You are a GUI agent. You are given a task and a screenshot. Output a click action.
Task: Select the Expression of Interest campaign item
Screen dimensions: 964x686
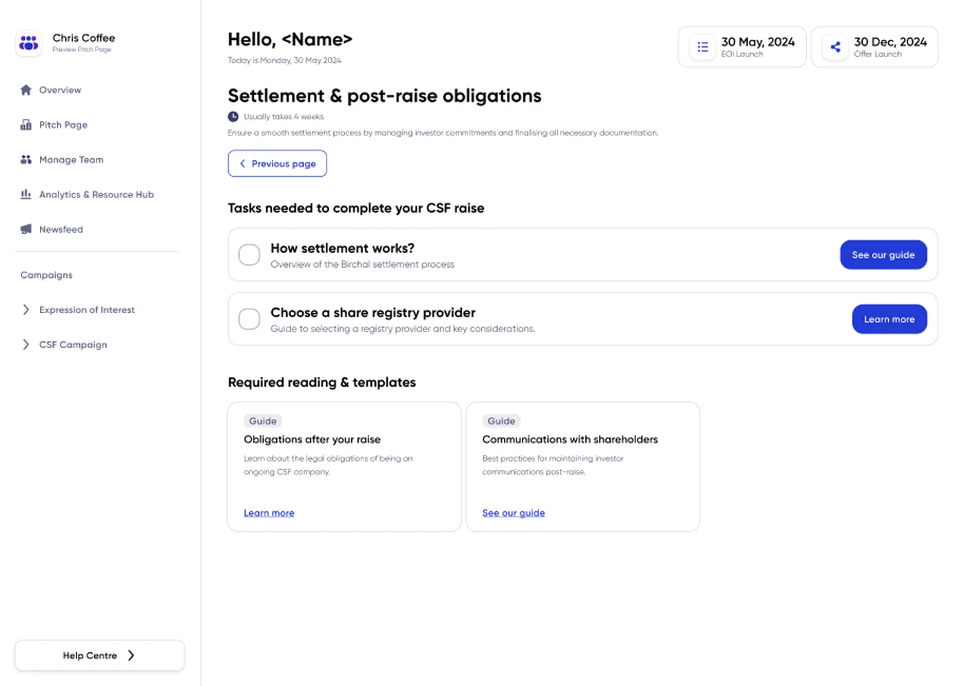coord(87,310)
